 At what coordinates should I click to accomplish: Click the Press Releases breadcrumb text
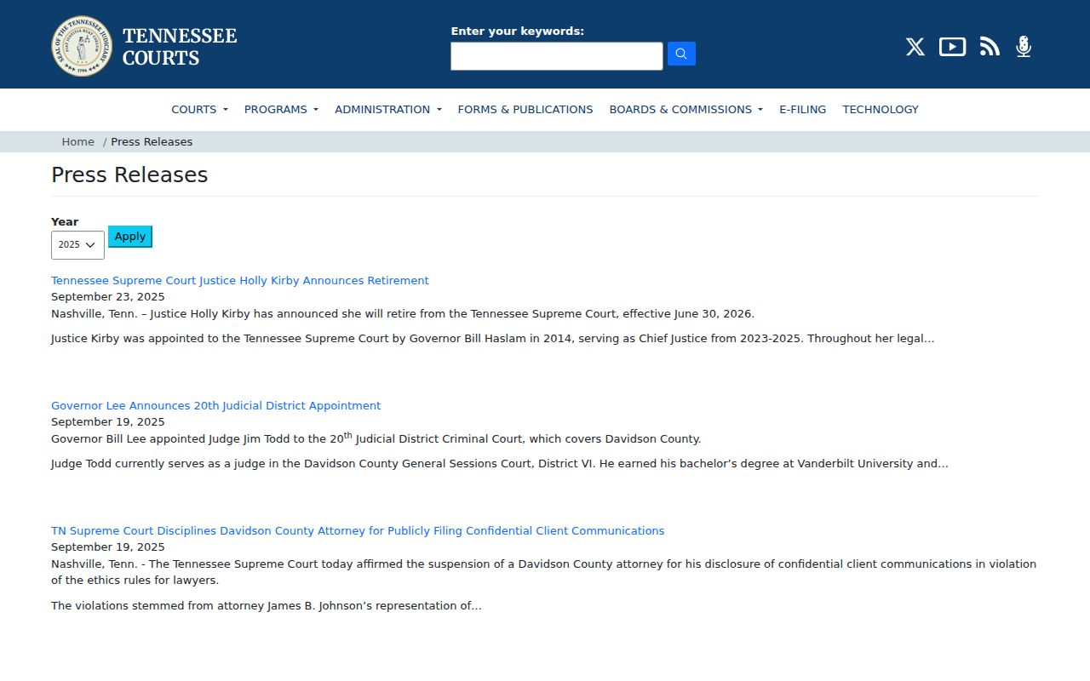[x=152, y=142]
